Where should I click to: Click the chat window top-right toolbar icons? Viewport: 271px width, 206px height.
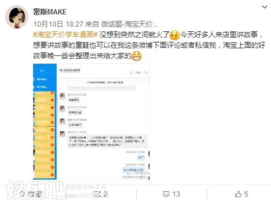click(x=138, y=73)
